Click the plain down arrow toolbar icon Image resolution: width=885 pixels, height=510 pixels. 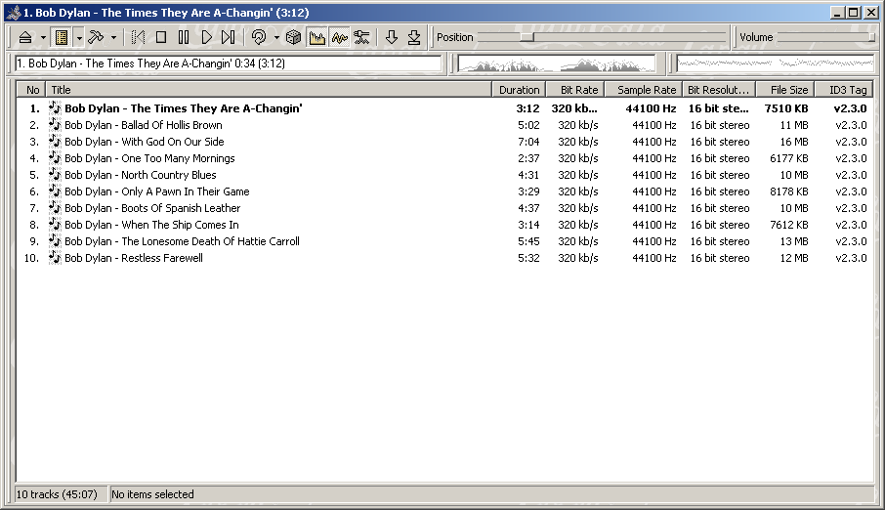(391, 37)
